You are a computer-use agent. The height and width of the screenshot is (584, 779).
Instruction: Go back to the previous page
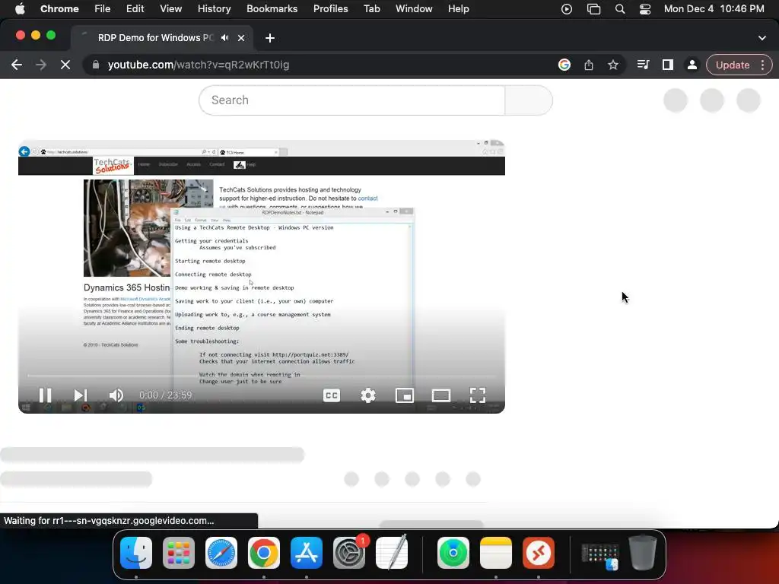[x=17, y=65]
